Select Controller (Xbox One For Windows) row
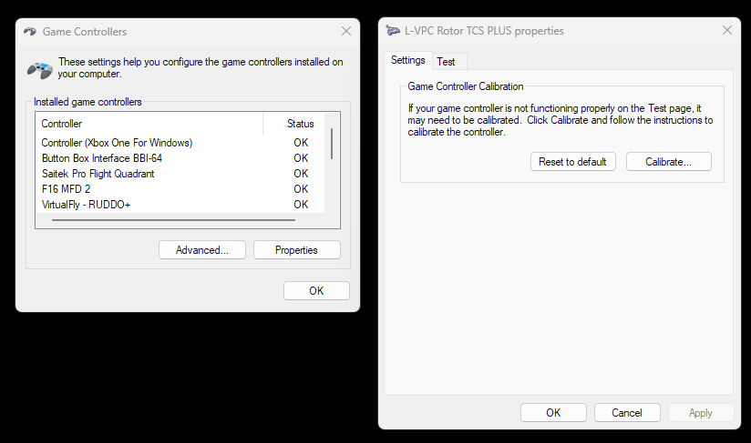This screenshot has width=751, height=443. coord(180,143)
